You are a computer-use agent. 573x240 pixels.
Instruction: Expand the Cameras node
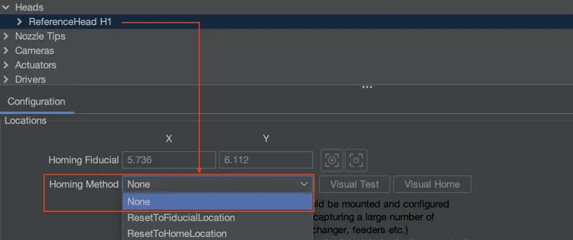tap(5, 50)
